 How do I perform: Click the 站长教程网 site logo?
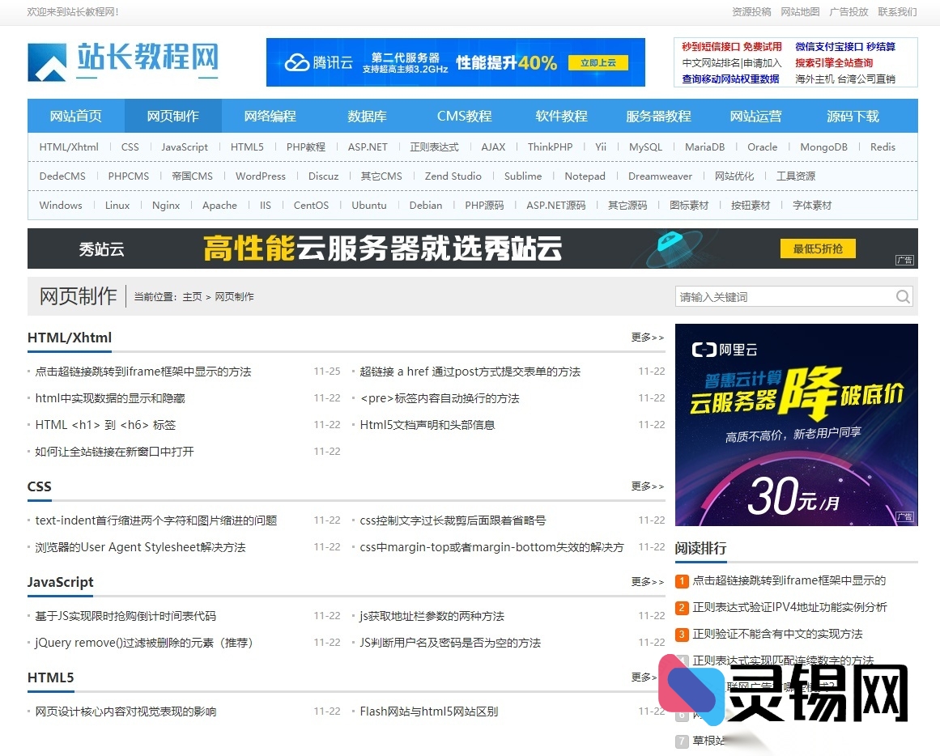(123, 62)
